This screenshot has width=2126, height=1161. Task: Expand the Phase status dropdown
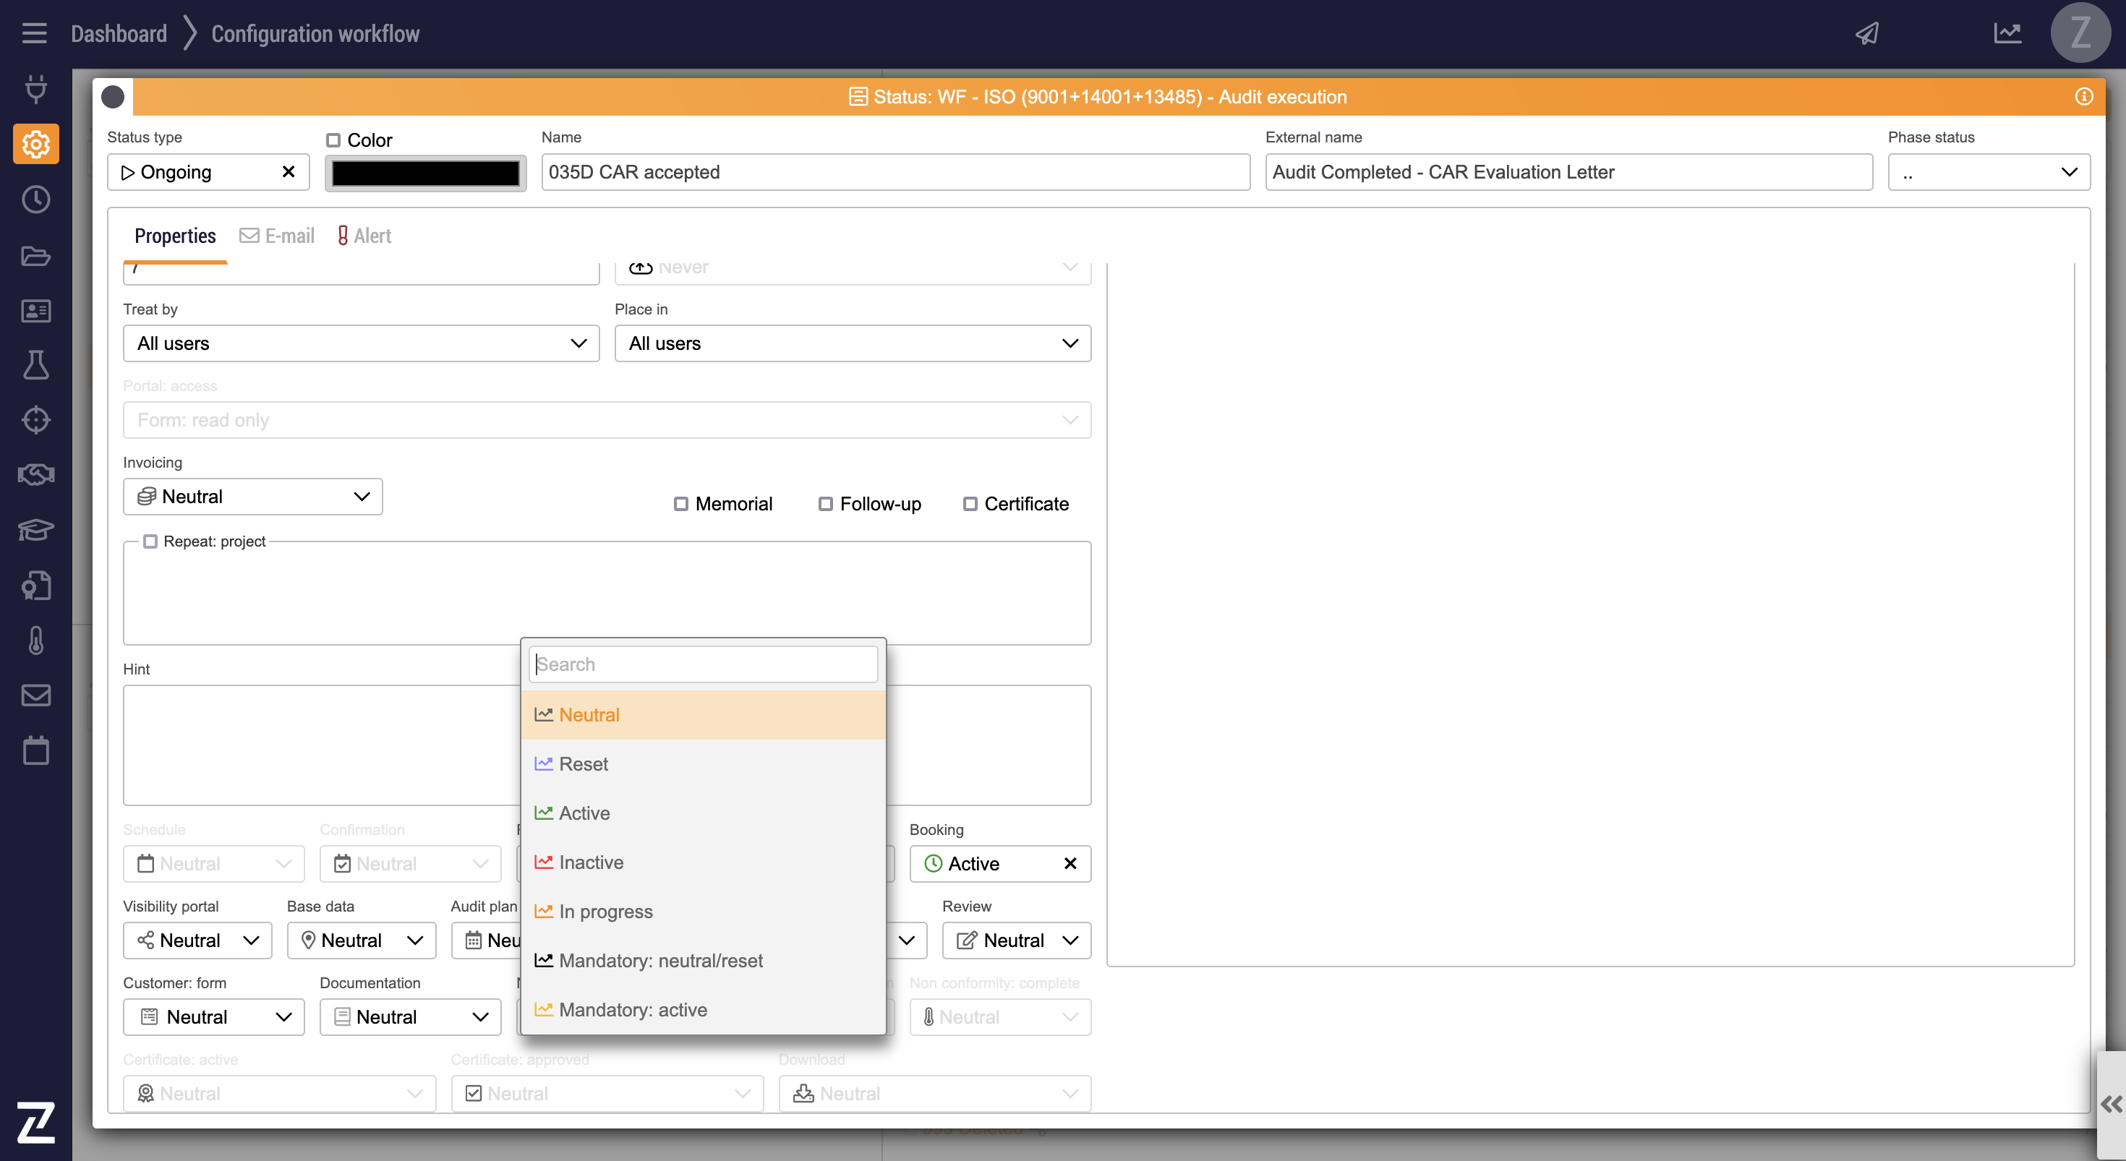pos(1988,173)
